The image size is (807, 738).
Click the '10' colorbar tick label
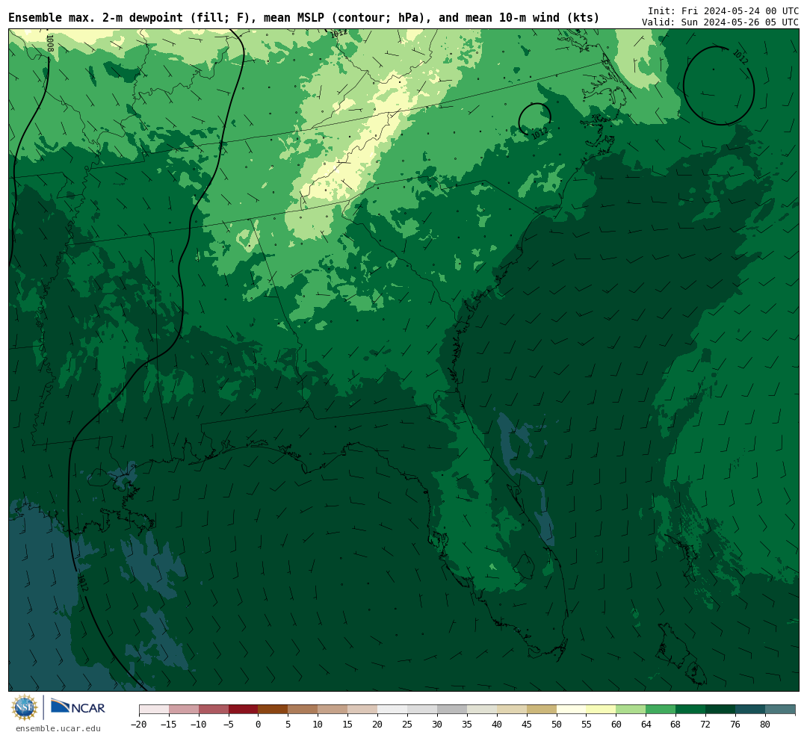point(318,725)
